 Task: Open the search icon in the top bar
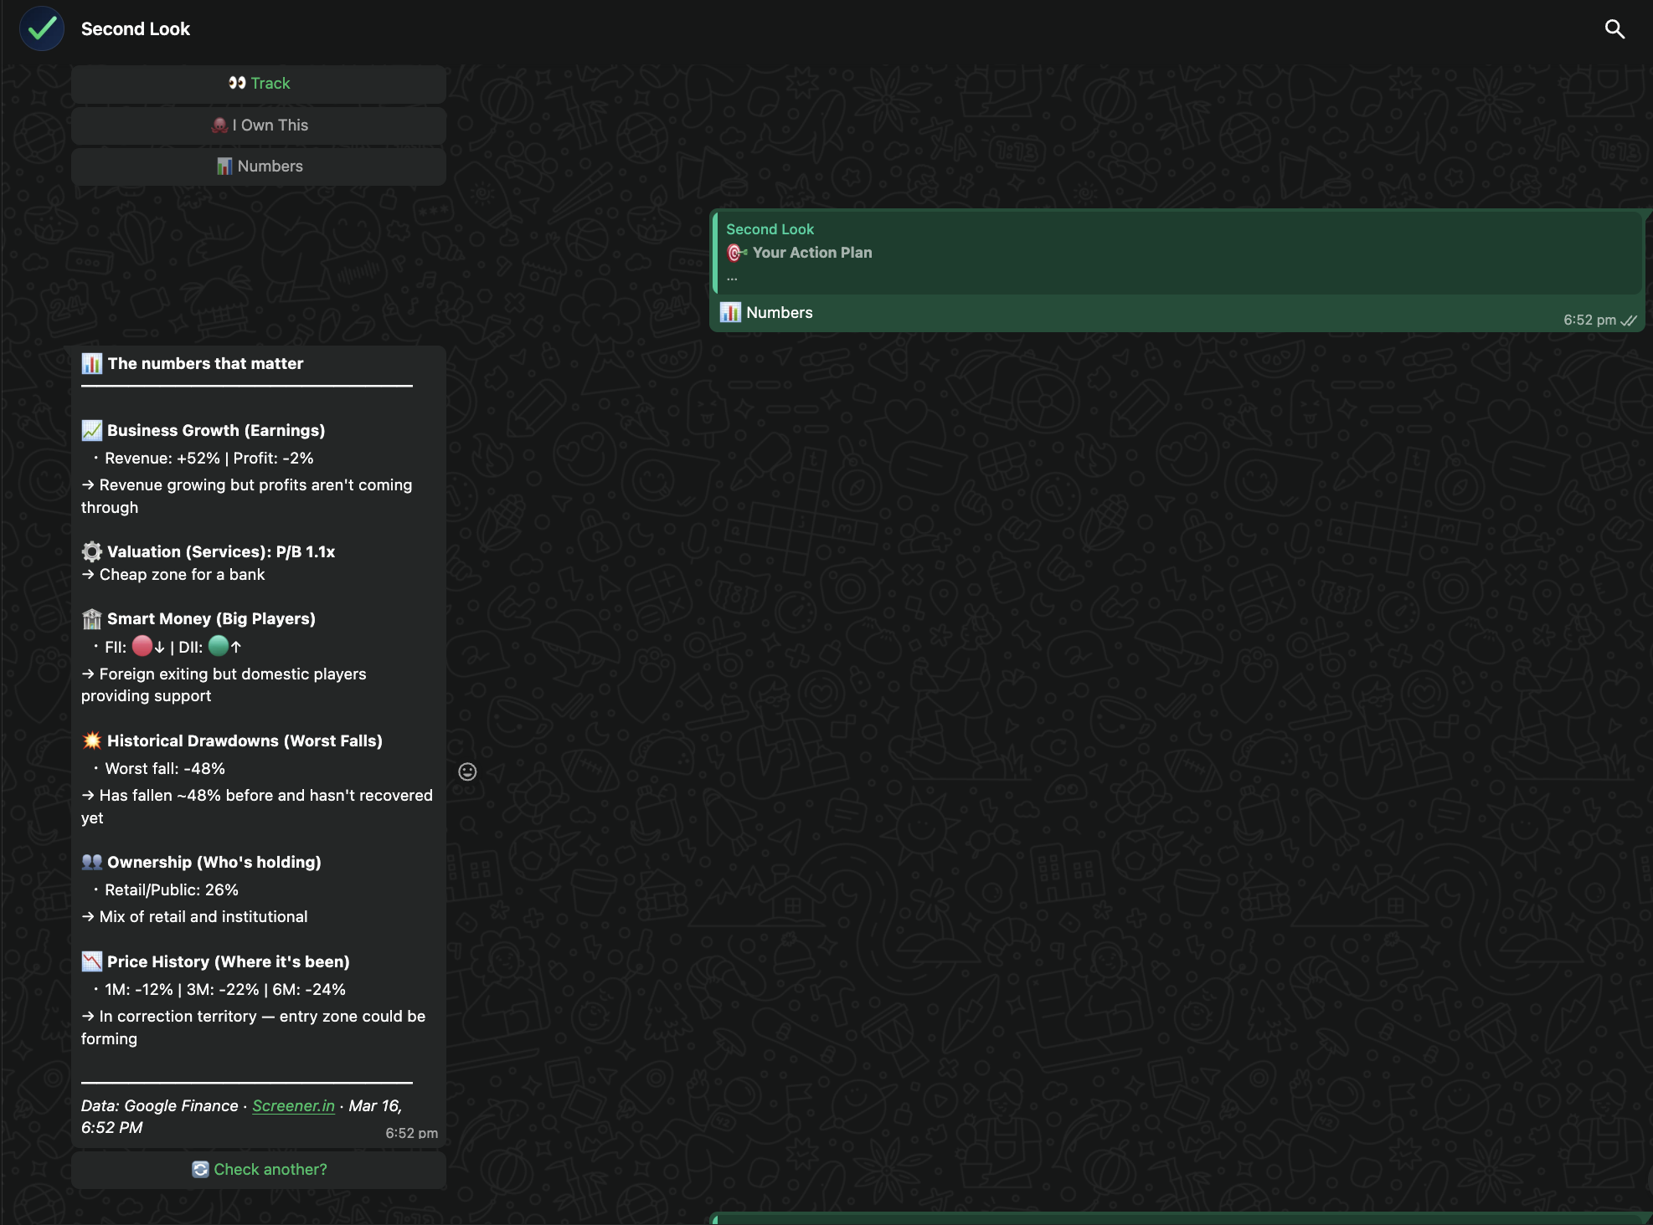(1615, 28)
